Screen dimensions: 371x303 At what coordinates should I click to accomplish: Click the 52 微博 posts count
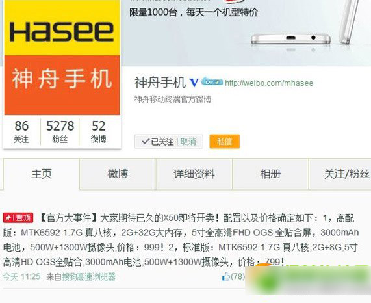pos(98,132)
